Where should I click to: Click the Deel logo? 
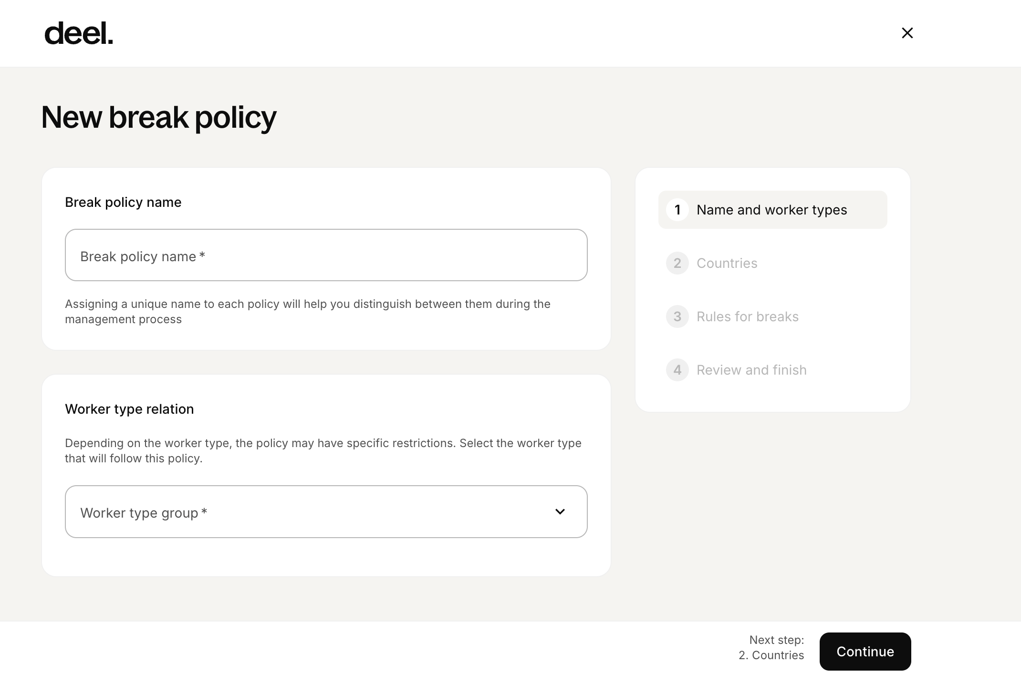pyautogui.click(x=79, y=34)
